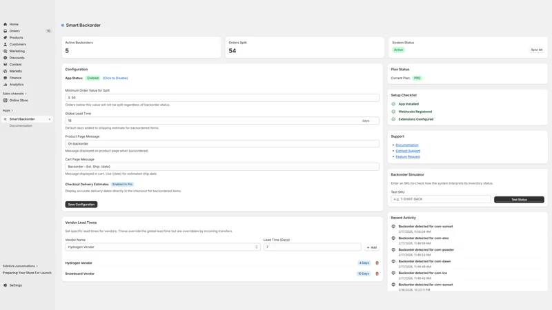The height and width of the screenshot is (310, 552).
Task: Click the Markets globe icon
Action: click(x=6, y=71)
